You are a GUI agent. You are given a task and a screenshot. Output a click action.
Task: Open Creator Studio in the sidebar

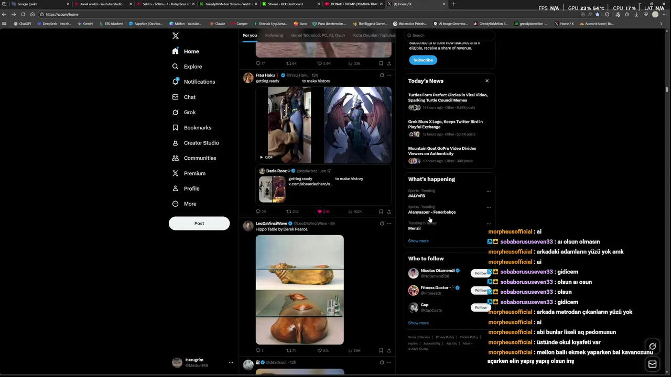196,142
